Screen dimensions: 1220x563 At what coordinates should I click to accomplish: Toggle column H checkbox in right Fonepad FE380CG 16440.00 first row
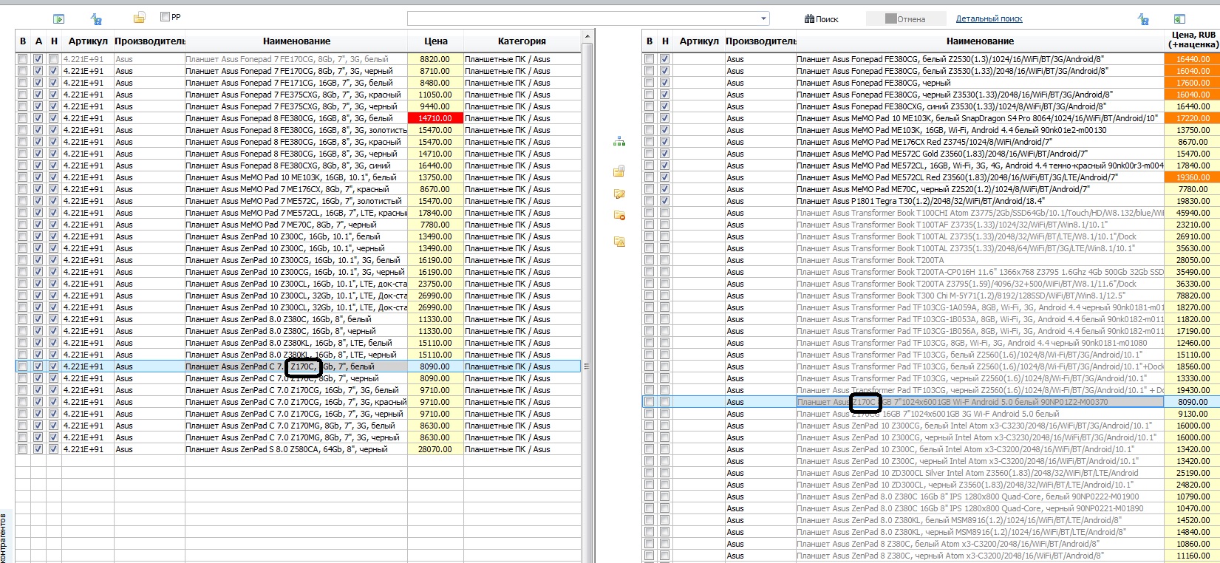(x=665, y=59)
